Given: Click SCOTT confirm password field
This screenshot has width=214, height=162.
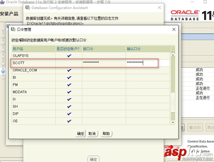Looking at the screenshot, I should pos(148,63).
